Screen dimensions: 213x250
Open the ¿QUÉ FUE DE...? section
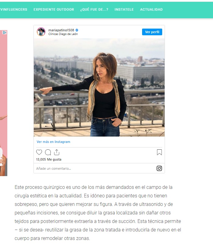94,9
